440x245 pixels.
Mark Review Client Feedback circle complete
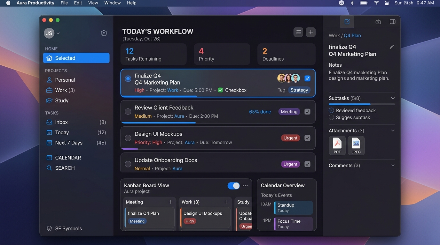pos(128,112)
